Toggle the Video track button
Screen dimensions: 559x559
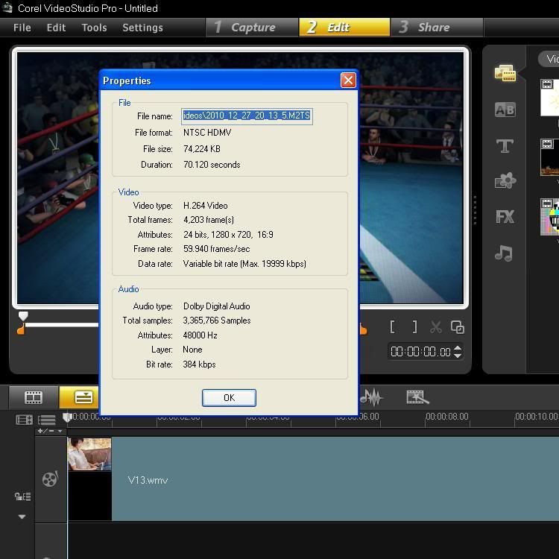point(50,479)
